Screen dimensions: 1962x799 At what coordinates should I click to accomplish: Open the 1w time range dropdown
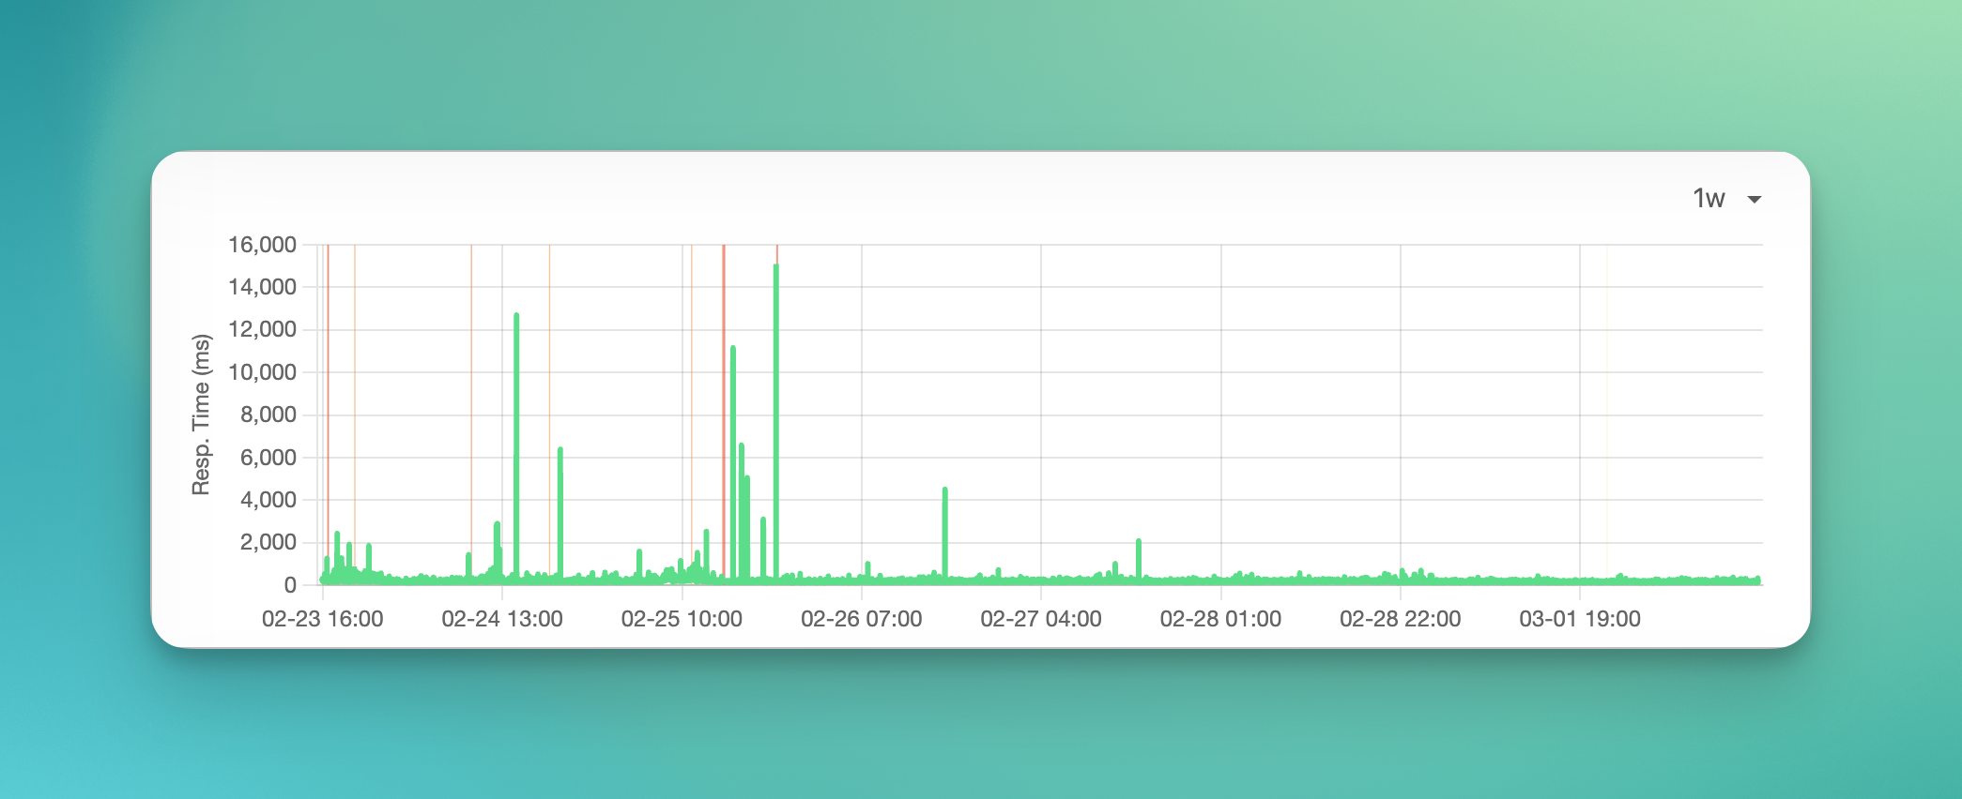tap(1709, 199)
